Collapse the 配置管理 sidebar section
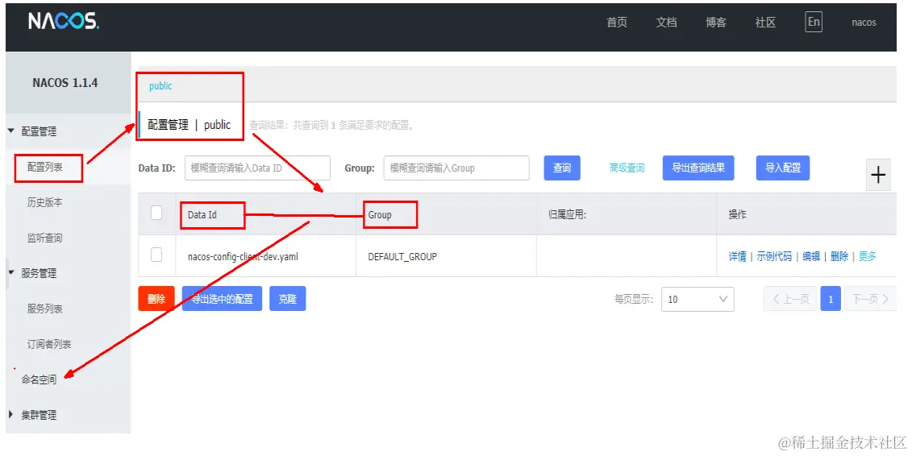Viewport: 912px width, 456px height. coord(11,131)
